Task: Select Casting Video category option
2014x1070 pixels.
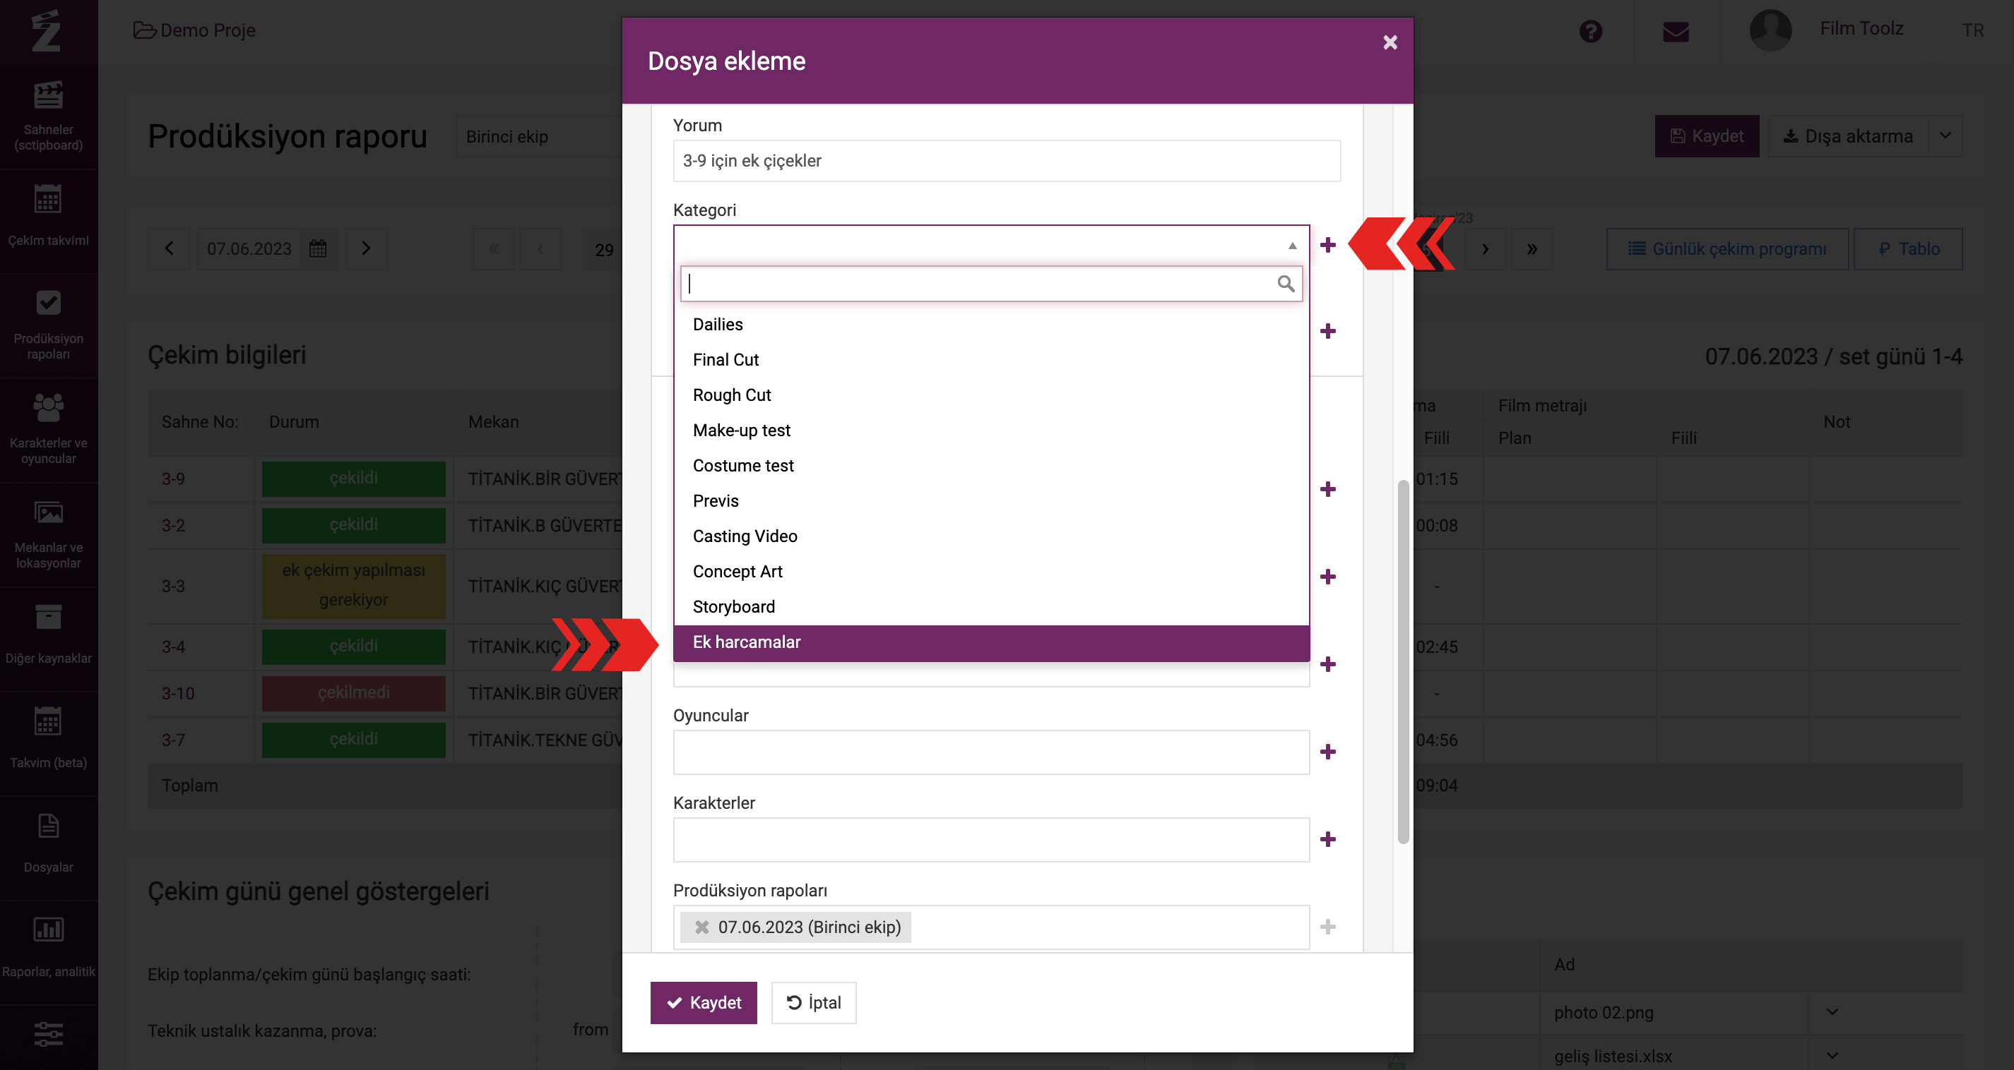Action: pos(990,536)
